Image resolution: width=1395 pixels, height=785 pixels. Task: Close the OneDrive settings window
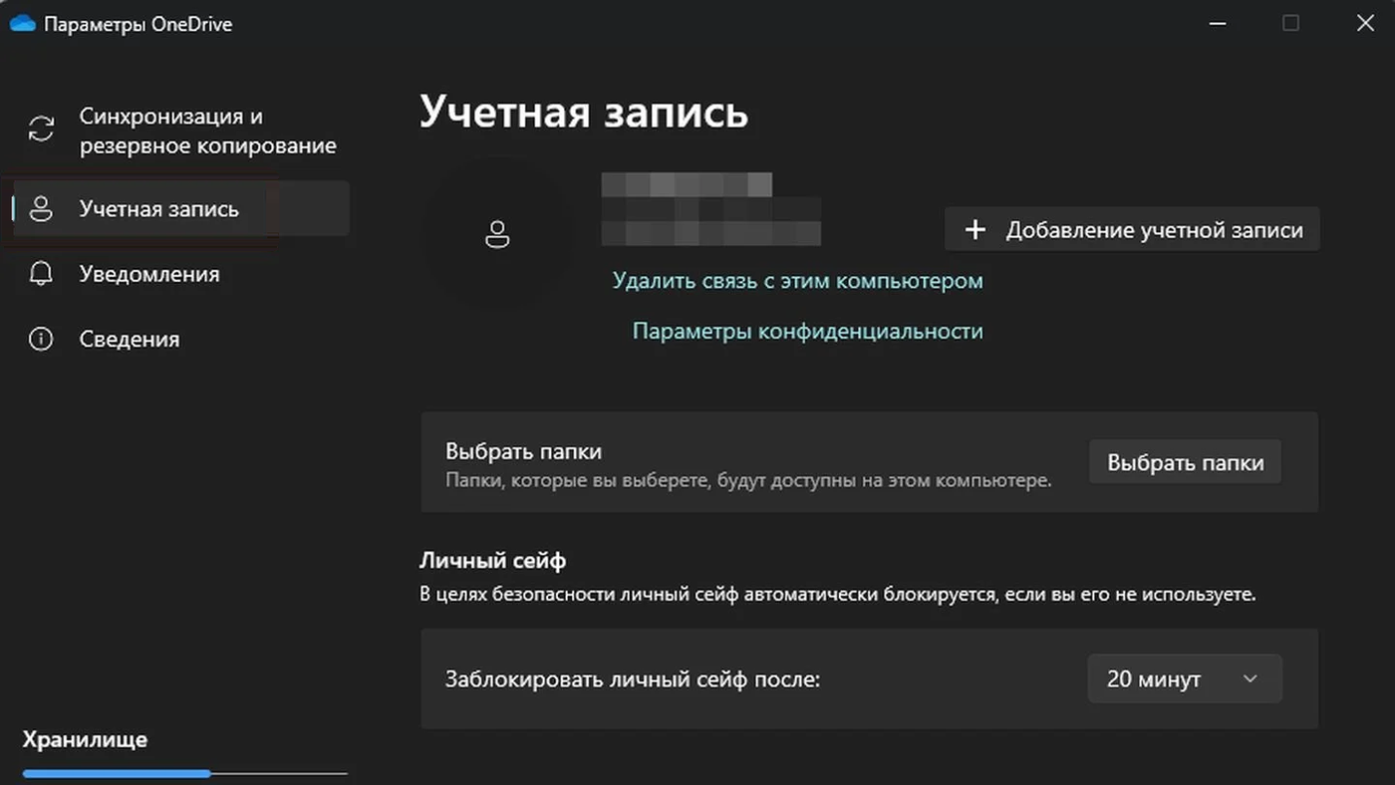pyautogui.click(x=1365, y=23)
